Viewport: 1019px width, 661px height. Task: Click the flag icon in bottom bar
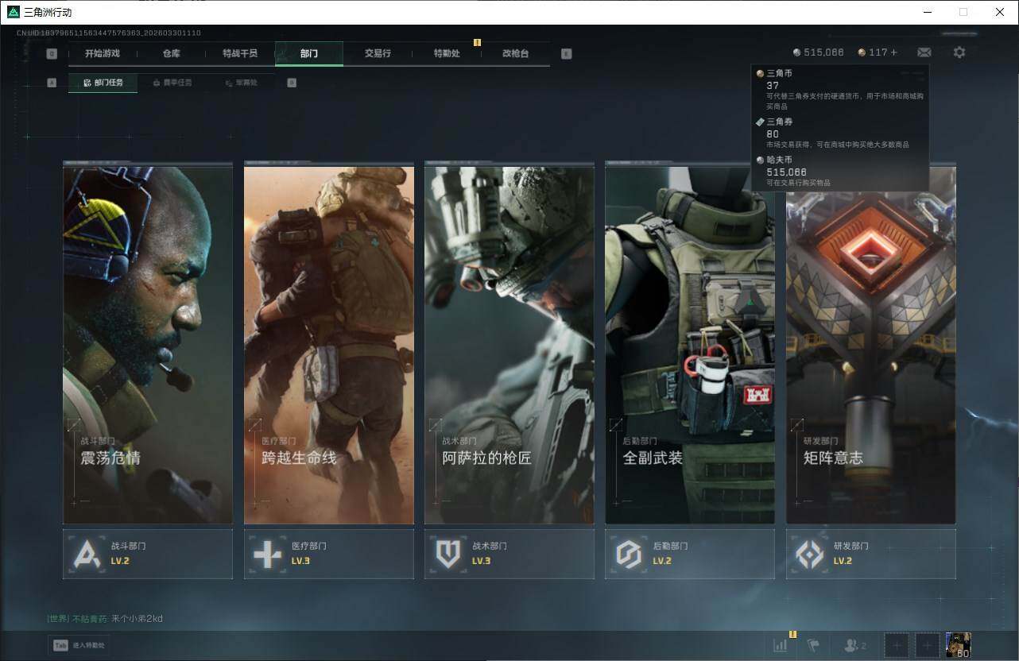click(x=813, y=645)
